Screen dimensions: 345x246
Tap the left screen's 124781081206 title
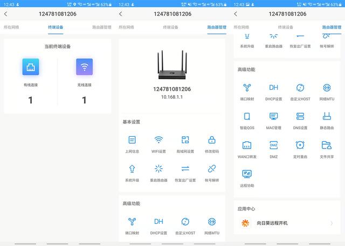point(58,14)
